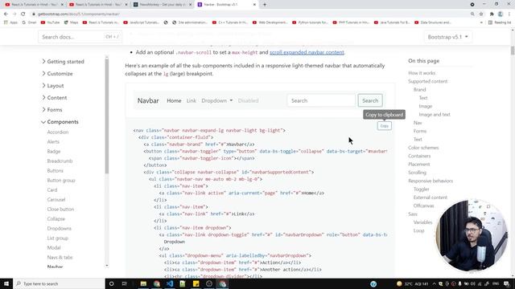This screenshot has height=289, width=515.
Task: Open the Button group docs page
Action: [x=61, y=180]
